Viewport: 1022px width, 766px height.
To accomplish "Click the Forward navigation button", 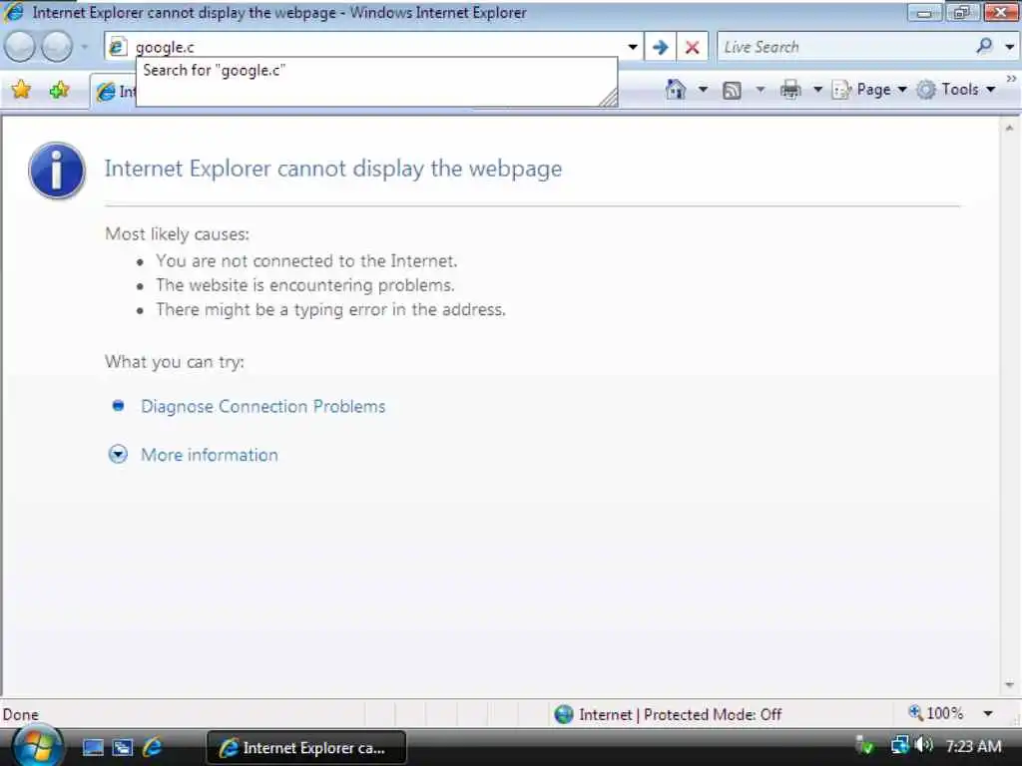I will (57, 47).
